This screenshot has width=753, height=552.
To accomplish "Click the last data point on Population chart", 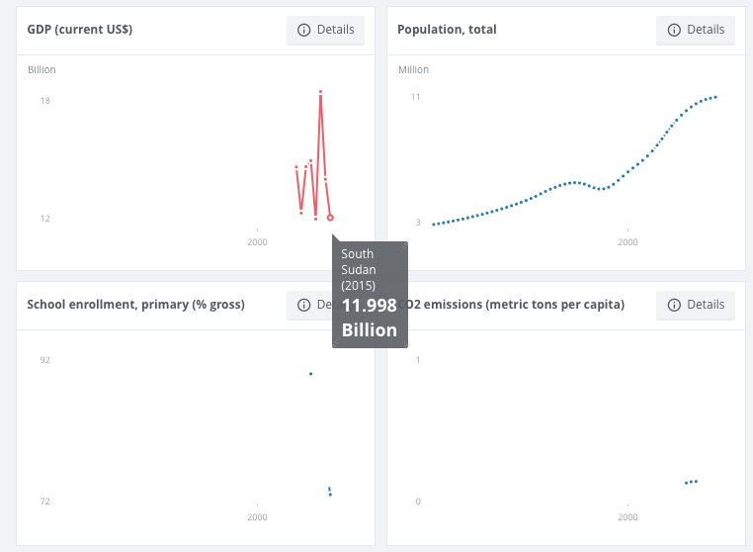I will click(715, 97).
